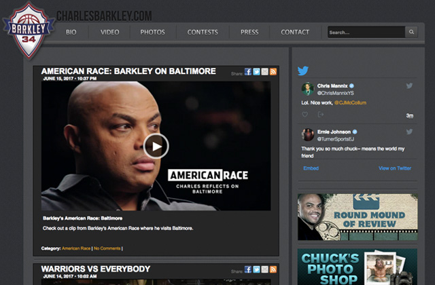
Task: Open Round Mound of Review banner
Action: pos(358,217)
